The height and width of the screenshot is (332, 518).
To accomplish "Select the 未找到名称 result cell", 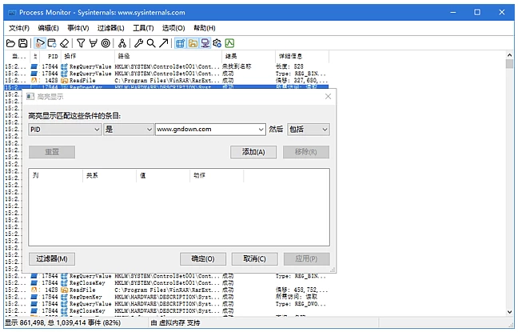I will (237, 66).
